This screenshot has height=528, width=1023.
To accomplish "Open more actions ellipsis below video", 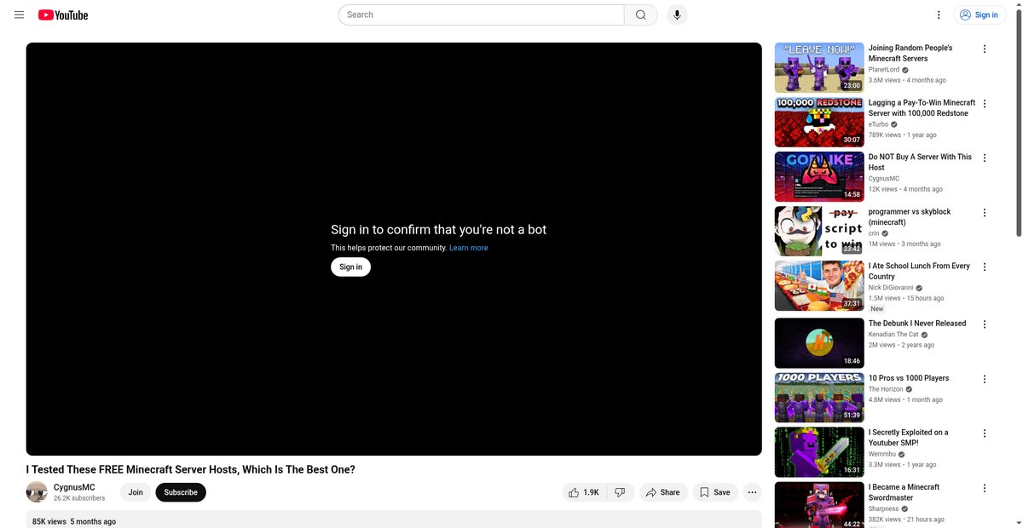I will coord(752,492).
